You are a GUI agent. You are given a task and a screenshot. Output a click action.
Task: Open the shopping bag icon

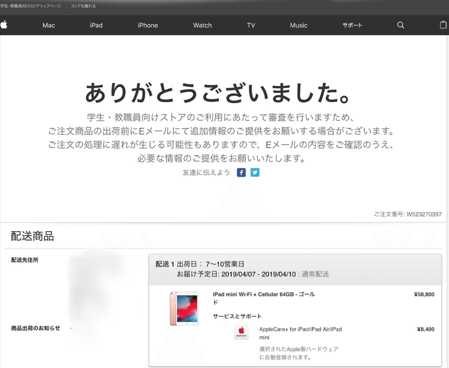point(443,25)
